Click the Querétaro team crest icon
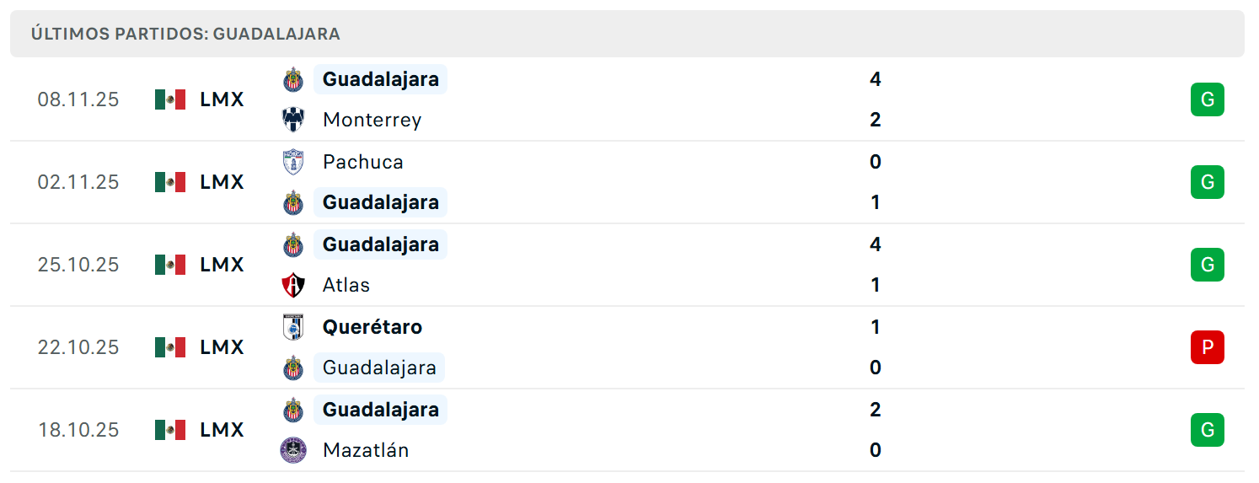Image resolution: width=1259 pixels, height=483 pixels. 293,327
